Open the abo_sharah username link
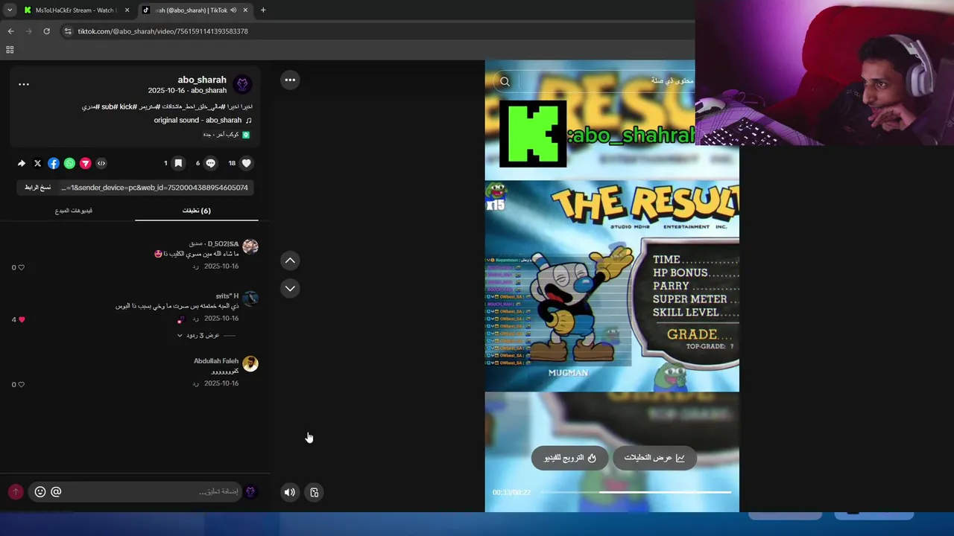Viewport: 954px width, 536px height. click(202, 80)
